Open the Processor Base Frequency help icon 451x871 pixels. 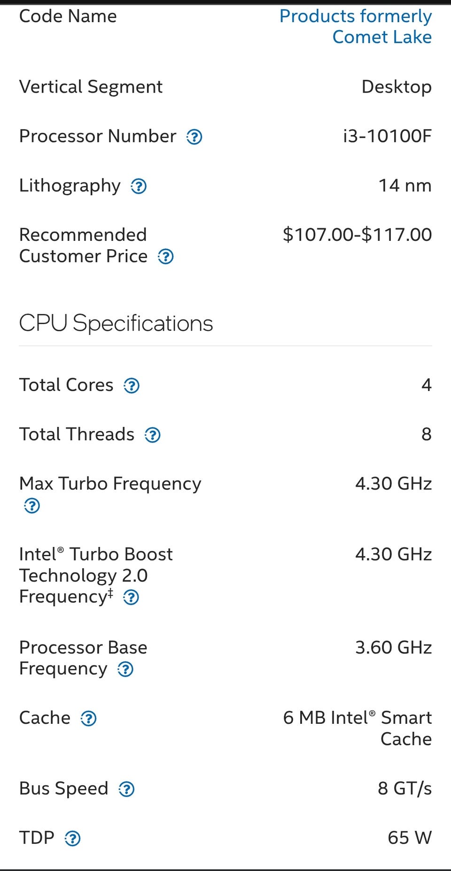(x=125, y=669)
